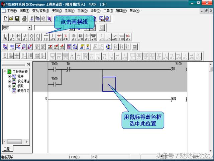Select the free line delete tool (aF9)
The height and width of the screenshot is (161, 214).
click(128, 37)
